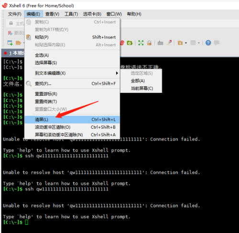This screenshot has width=239, height=233.
Task: Click the red Xmanager swirl toolbar icon
Action: [122, 43]
